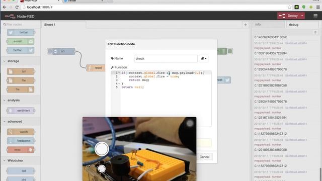Go back with browser back arrow

click(5, 7)
